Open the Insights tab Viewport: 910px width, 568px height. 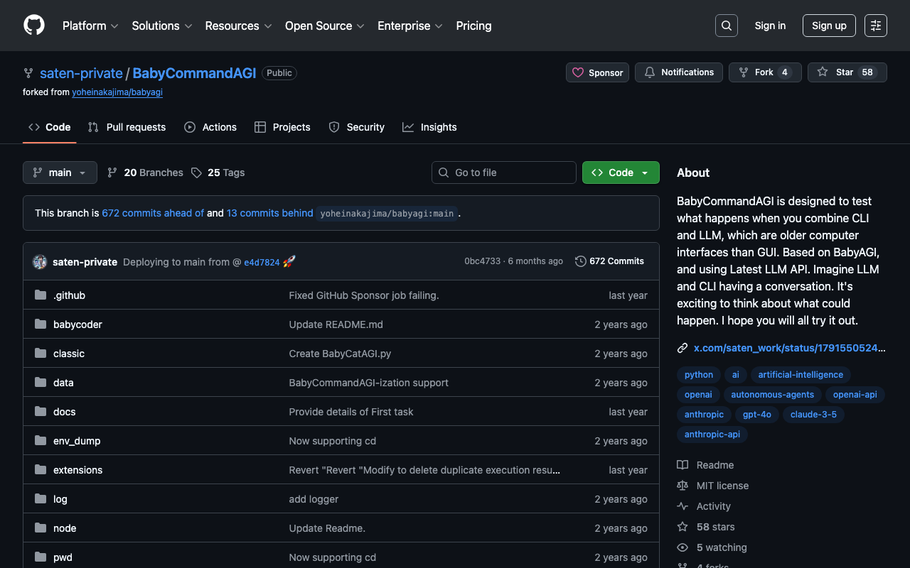(429, 127)
